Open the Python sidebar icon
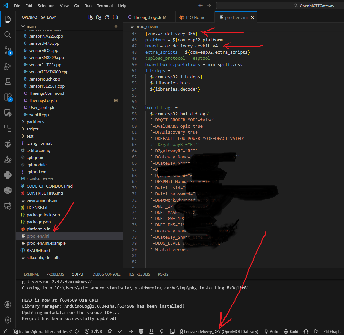Image resolution: width=344 pixels, height=335 pixels. pyautogui.click(x=7, y=175)
